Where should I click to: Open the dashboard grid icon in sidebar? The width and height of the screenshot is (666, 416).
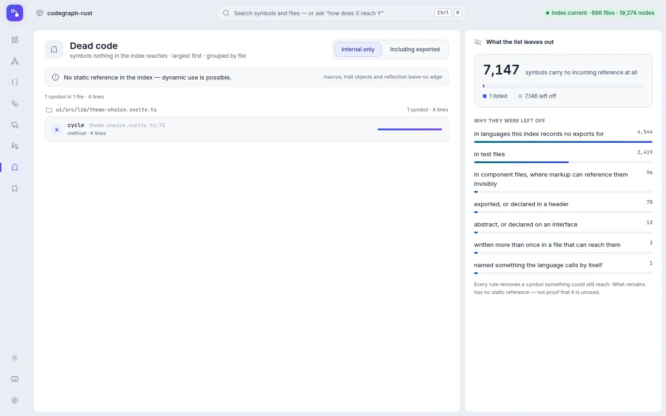coord(15,40)
